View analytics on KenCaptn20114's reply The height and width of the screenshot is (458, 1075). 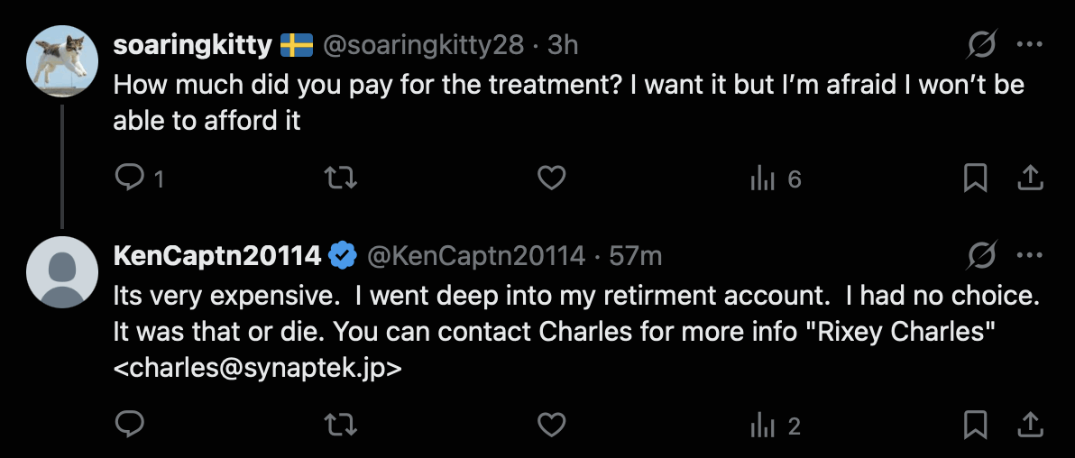(763, 425)
